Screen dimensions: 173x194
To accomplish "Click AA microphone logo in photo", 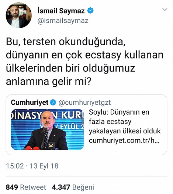I will tap(52, 145).
